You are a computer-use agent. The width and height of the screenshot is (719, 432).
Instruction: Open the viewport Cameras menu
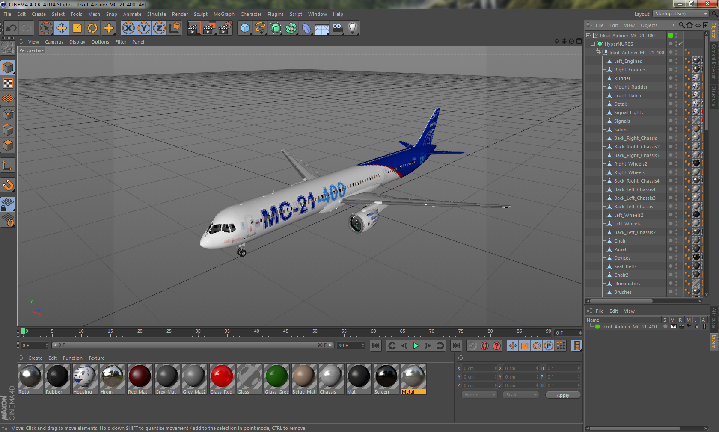coord(54,42)
